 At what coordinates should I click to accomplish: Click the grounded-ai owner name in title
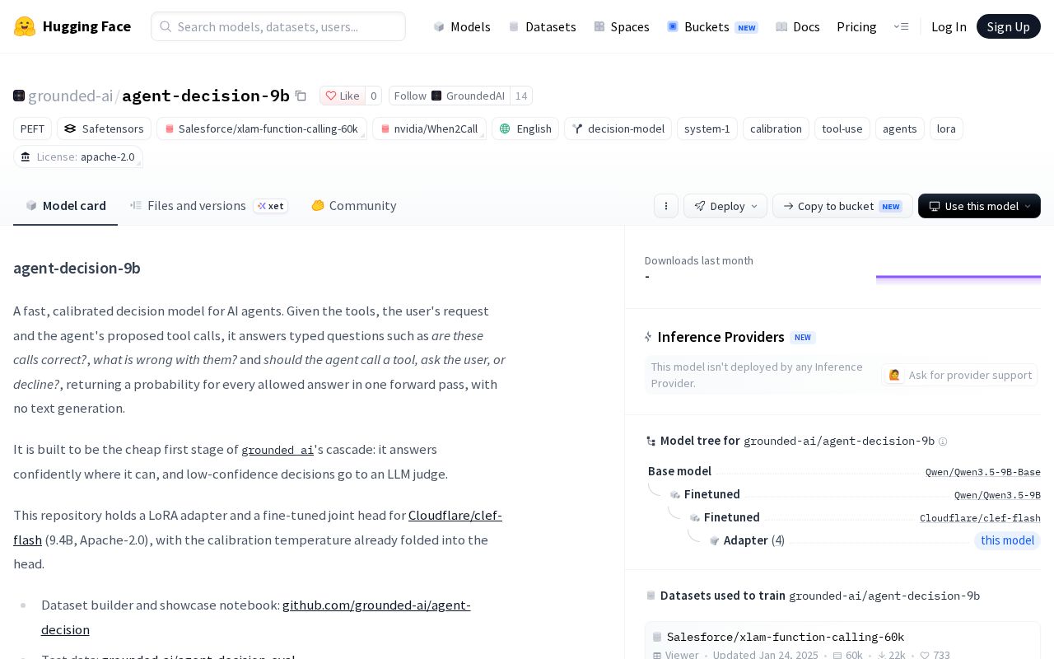point(70,96)
